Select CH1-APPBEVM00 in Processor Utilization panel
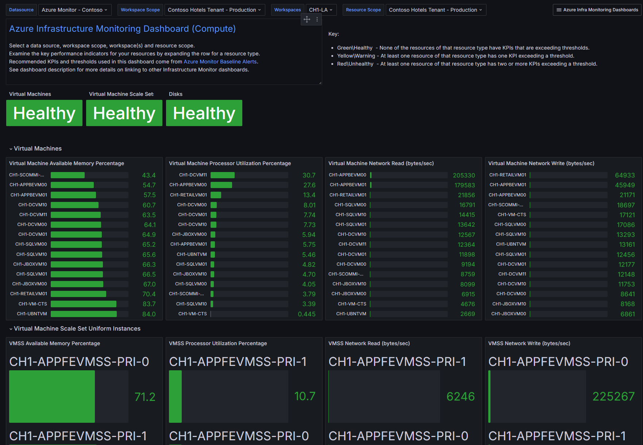The width and height of the screenshot is (643, 445). click(188, 185)
